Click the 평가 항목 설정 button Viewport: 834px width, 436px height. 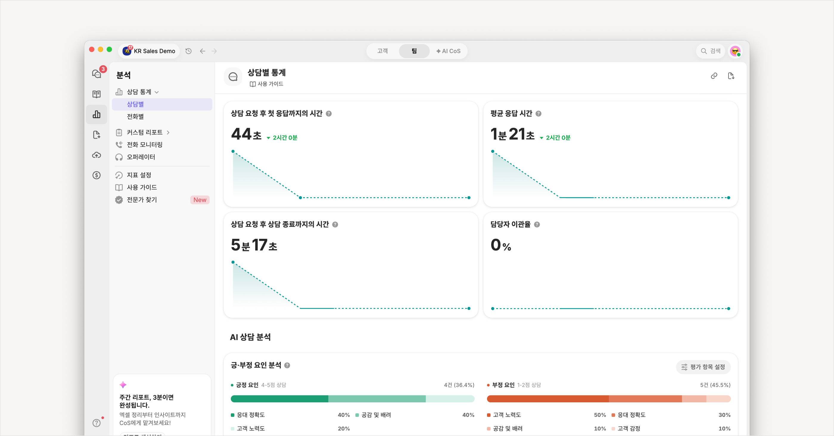coord(703,367)
